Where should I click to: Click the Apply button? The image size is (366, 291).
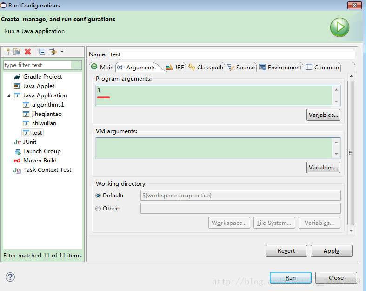pyautogui.click(x=332, y=251)
